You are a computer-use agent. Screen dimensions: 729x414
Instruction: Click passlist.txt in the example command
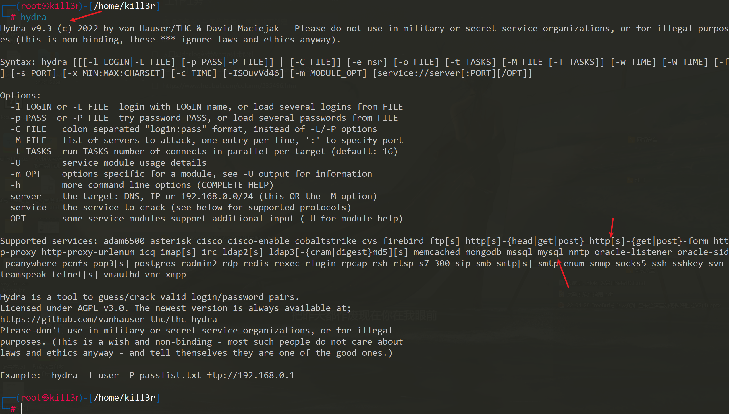coord(171,375)
